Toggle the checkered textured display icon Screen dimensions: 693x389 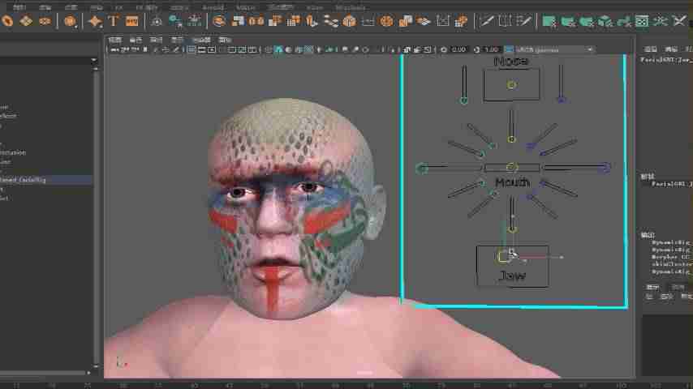[309, 50]
